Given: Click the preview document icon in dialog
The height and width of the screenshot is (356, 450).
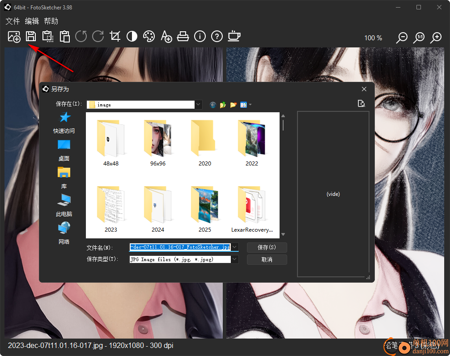Looking at the screenshot, I should (361, 104).
